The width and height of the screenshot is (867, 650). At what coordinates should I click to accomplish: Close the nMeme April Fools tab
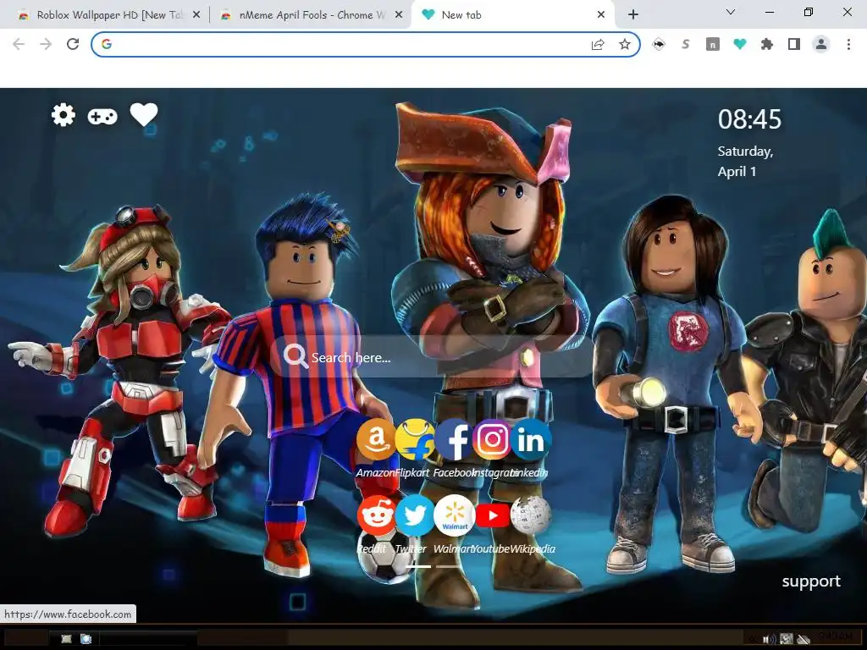399,15
